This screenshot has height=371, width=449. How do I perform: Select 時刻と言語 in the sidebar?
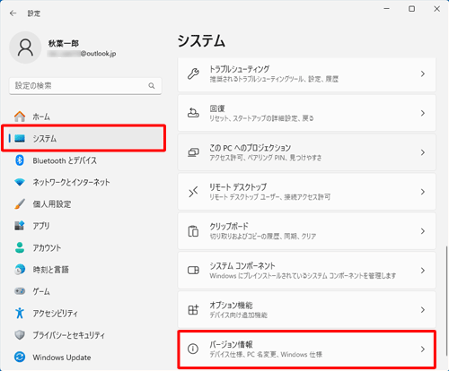point(85,270)
